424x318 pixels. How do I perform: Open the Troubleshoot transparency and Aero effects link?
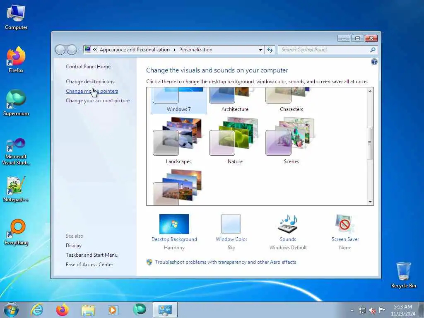pos(225,262)
